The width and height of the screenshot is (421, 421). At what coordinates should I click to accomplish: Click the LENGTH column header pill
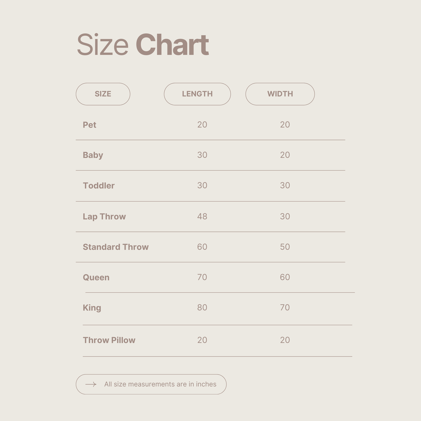197,94
